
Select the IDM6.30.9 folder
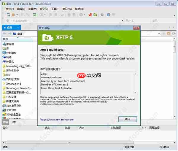11,71
